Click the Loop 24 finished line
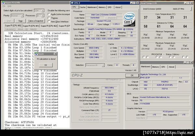The width and height of the screenshot is (195, 136). (x=33, y=114)
